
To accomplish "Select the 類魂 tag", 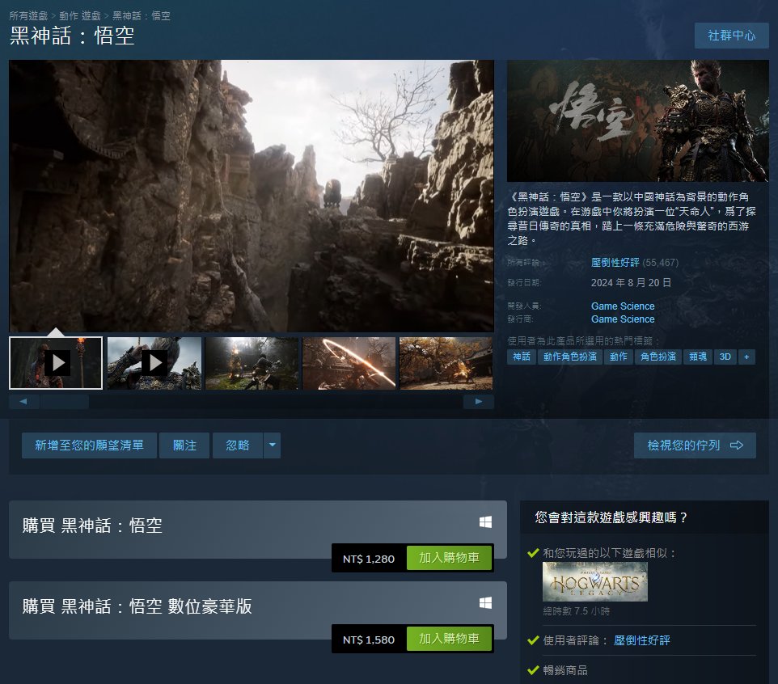I will 698,357.
